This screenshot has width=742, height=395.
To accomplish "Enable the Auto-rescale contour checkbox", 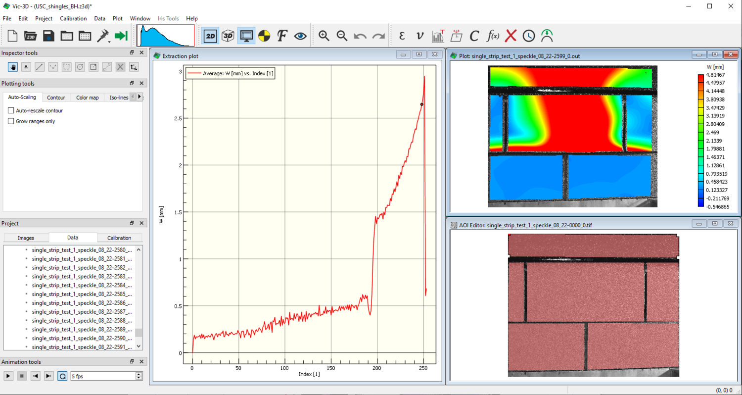I will pyautogui.click(x=11, y=110).
